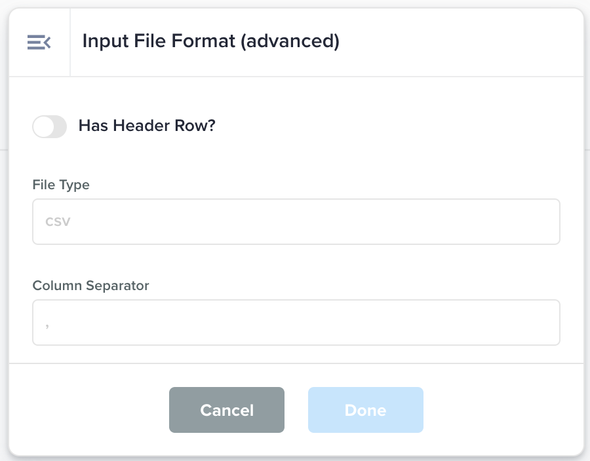Viewport: 590px width, 461px height.
Task: Hide the navigation using the hamburger-arrow icon
Action: (39, 43)
